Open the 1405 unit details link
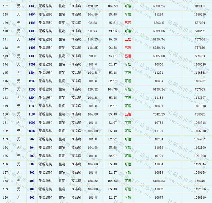The image size is (212, 203). (x=32, y=23)
